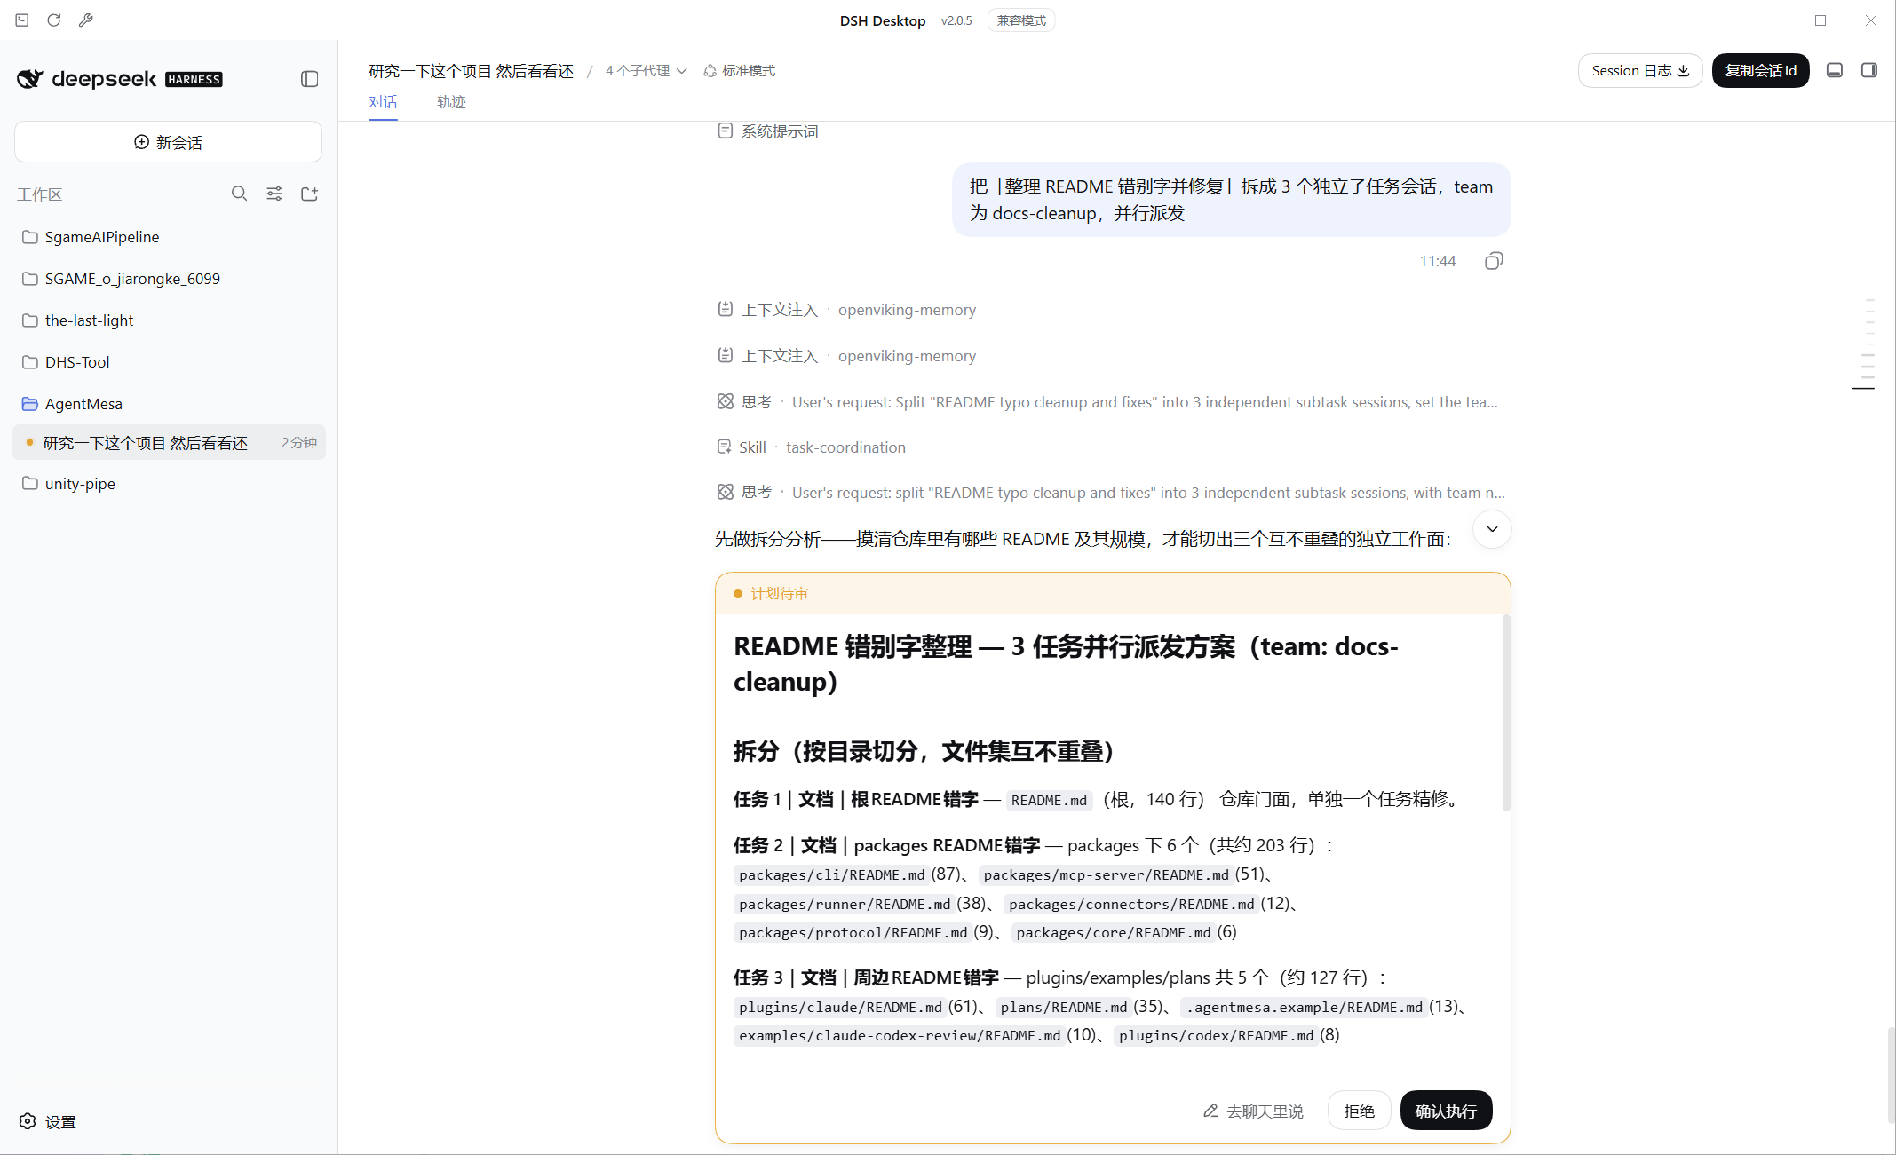Viewport: 1896px width, 1155px height.
Task: Search workspaces with magnifier icon
Action: coord(239,194)
